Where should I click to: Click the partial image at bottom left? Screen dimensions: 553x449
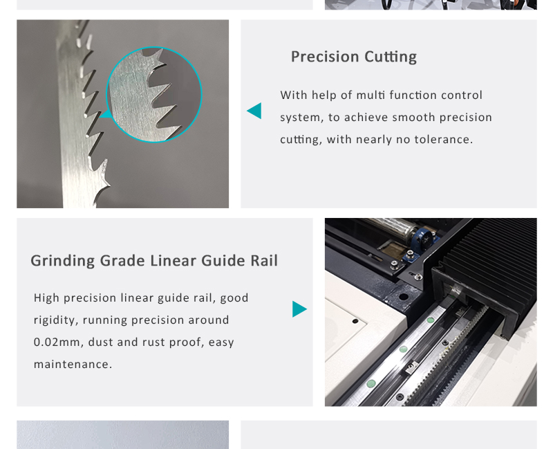pyautogui.click(x=123, y=434)
